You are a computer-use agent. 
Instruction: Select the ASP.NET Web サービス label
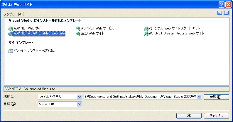(x=98, y=28)
